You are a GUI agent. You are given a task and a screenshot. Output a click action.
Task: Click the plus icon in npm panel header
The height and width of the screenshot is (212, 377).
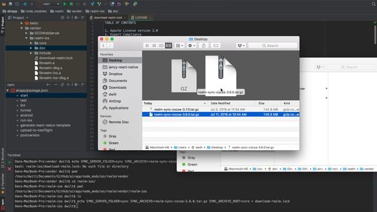tap(48, 85)
